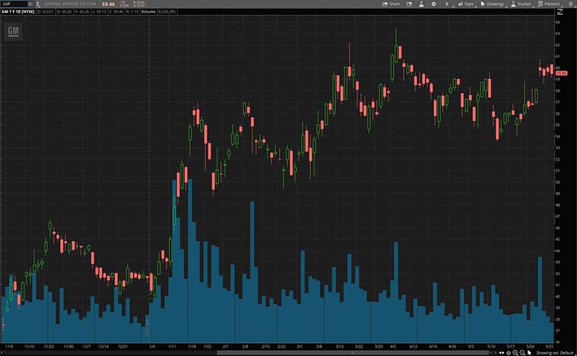Click the Drawing set: Default label

pos(555,353)
